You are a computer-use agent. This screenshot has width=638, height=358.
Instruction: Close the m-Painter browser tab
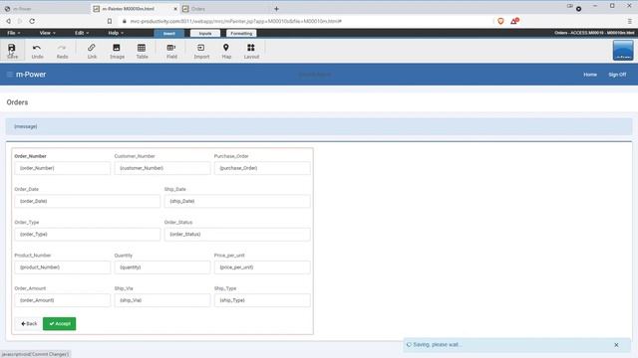(175, 9)
